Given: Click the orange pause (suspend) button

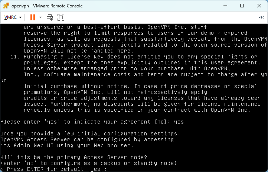Looking at the screenshot, I should click(33, 17).
